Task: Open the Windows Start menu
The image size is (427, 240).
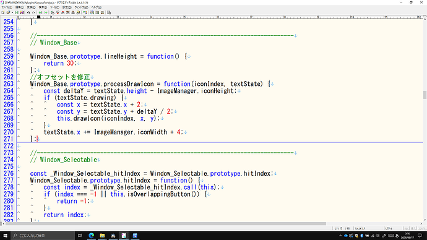Action: click(x=5, y=236)
